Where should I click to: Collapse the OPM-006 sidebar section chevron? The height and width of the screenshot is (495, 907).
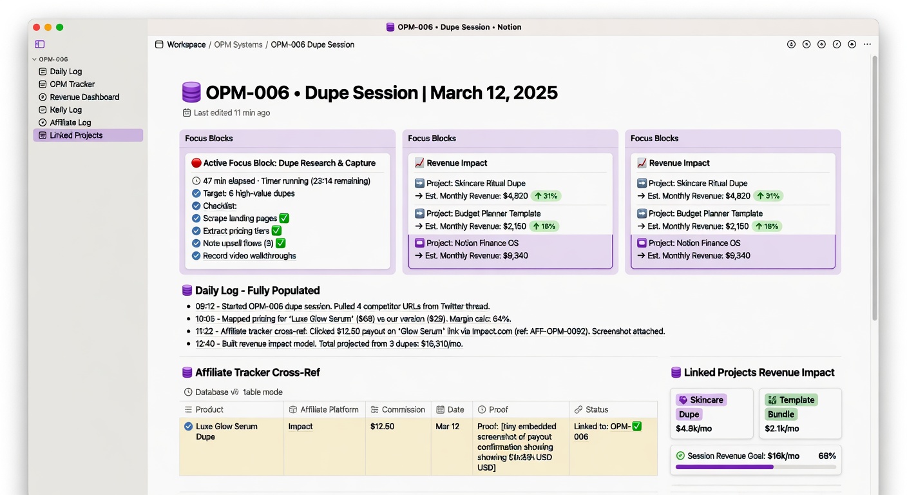(x=34, y=59)
